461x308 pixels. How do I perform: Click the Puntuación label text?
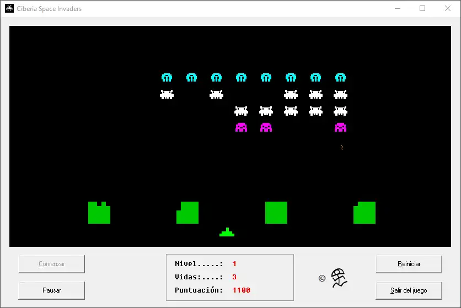[x=199, y=290]
